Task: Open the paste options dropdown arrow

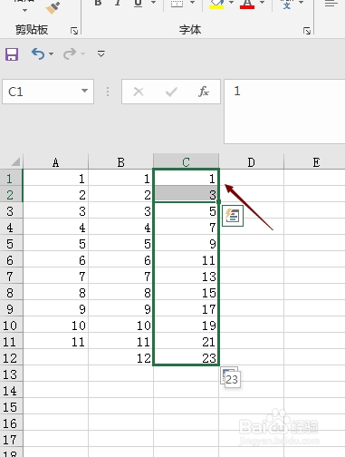Action: pyautogui.click(x=24, y=10)
